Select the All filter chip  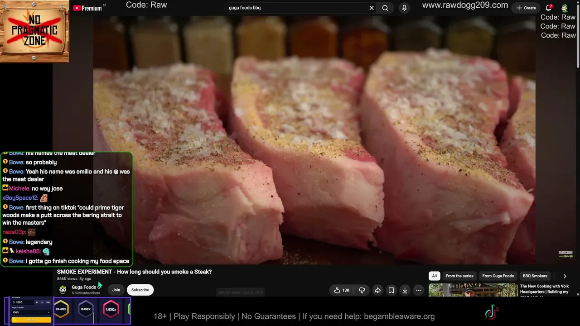tap(434, 276)
